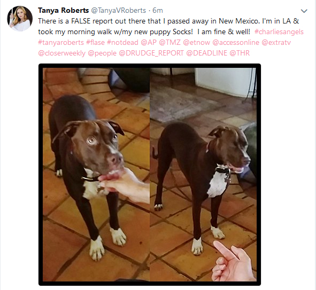316x290 pixels.
Task: Click the Tanya Roberts display name
Action: click(64, 11)
